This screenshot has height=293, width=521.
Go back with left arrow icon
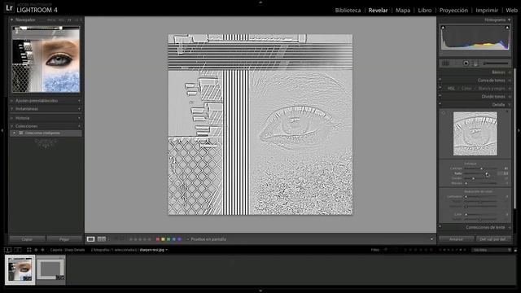[36, 250]
